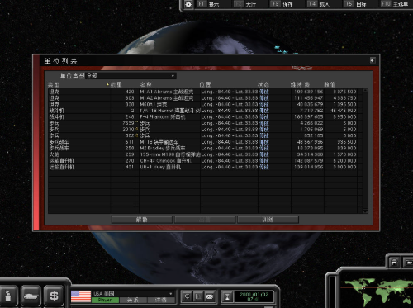Select the infantry row with quantity 502

pyautogui.click(x=205, y=135)
